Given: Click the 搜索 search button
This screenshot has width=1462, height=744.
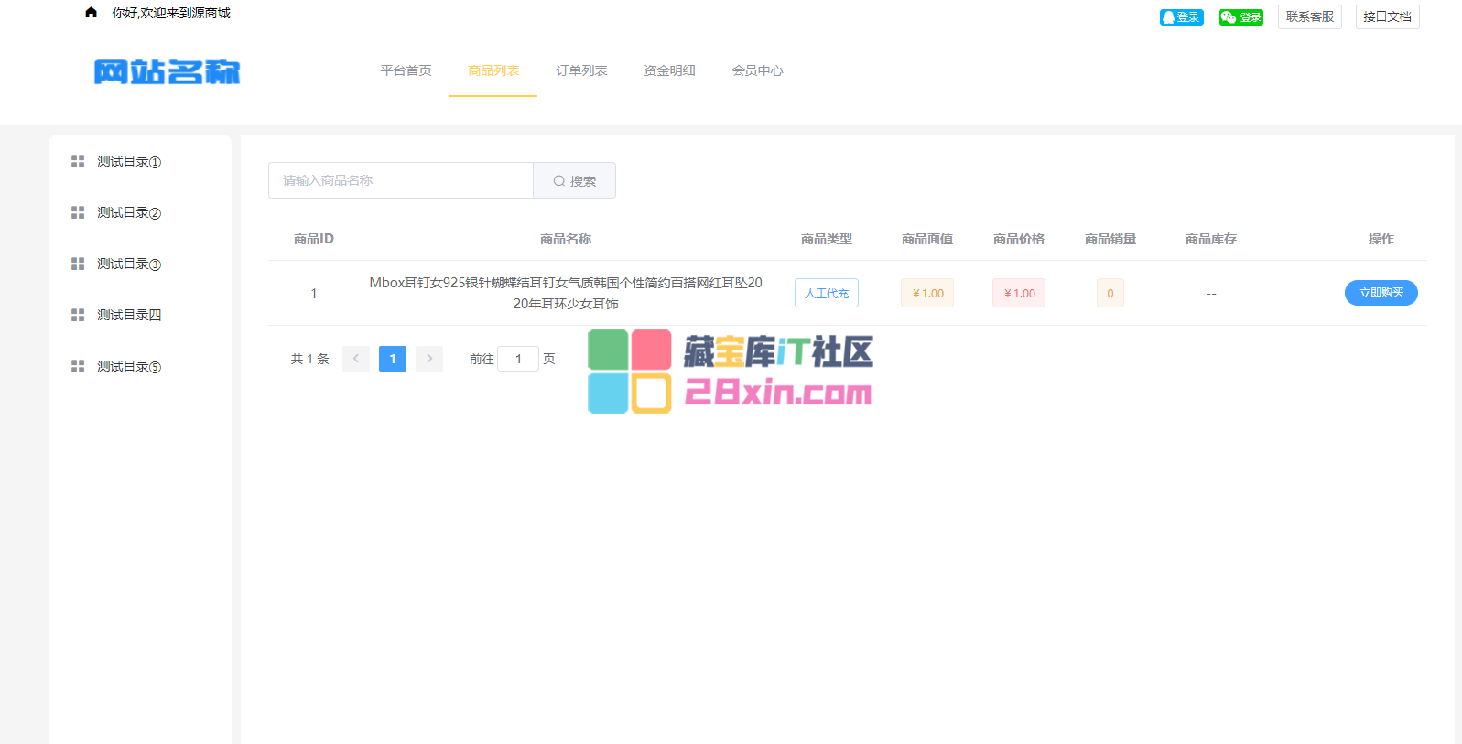Looking at the screenshot, I should click(575, 180).
